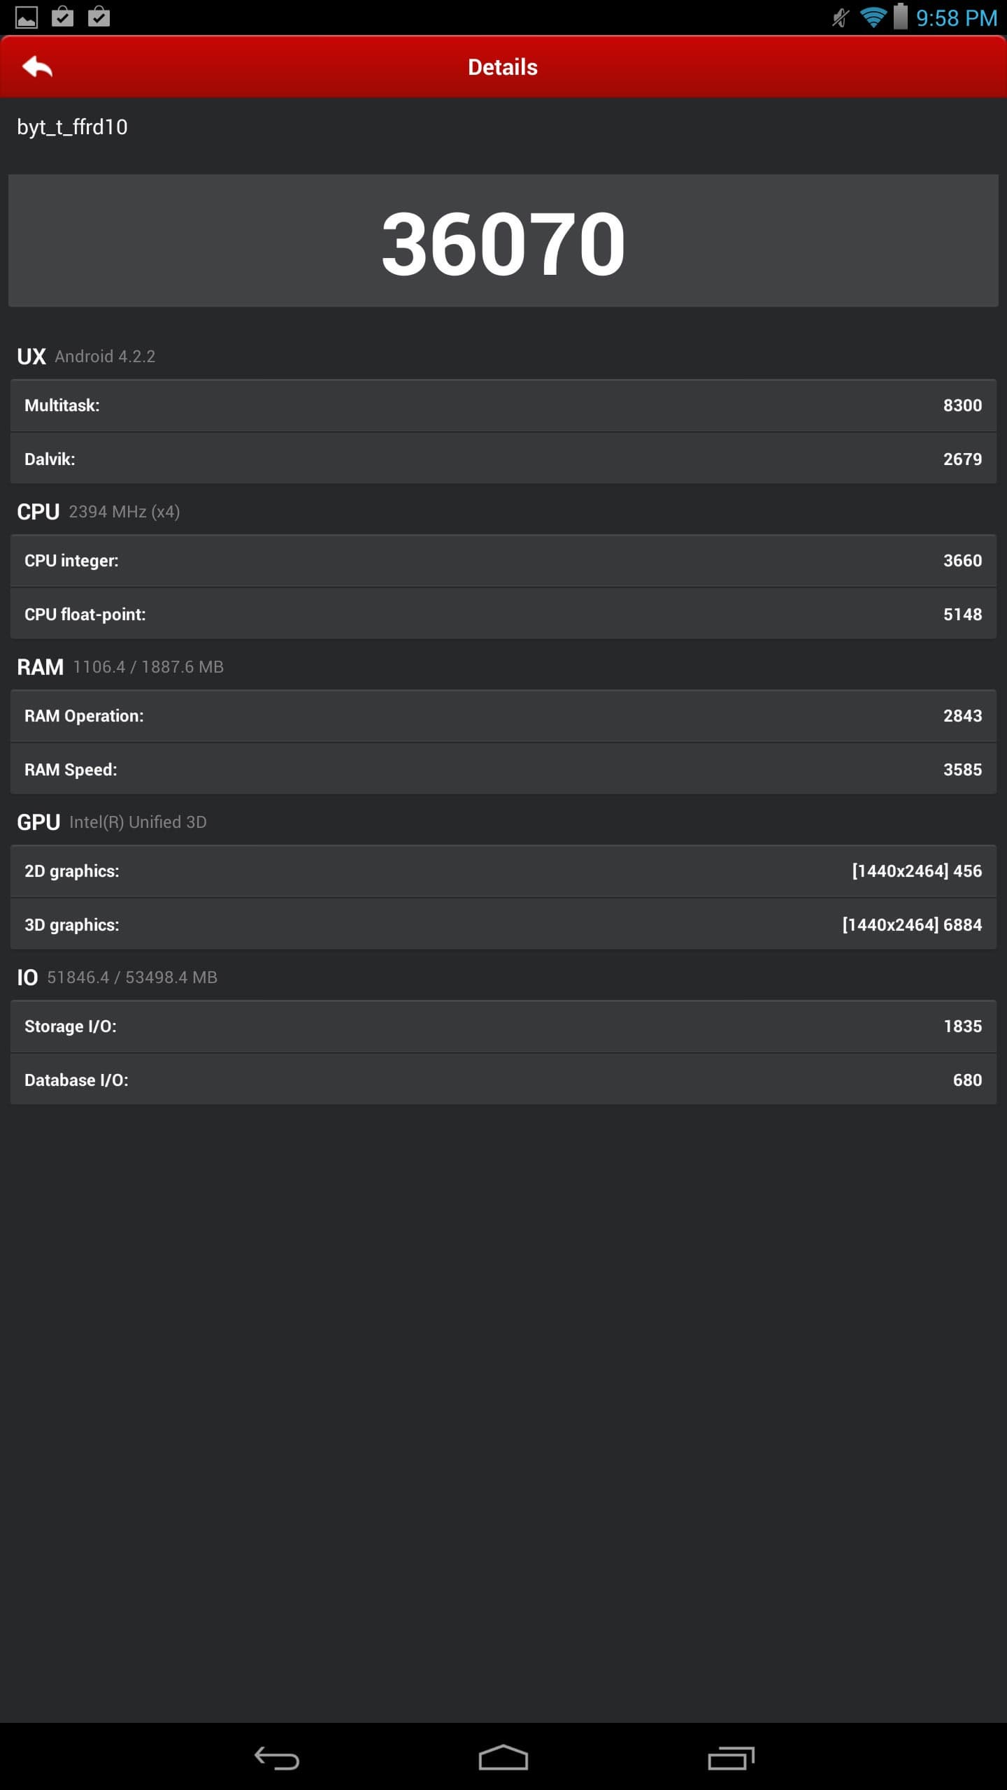Select the Multitask score row
Image resolution: width=1007 pixels, height=1790 pixels.
(x=503, y=406)
